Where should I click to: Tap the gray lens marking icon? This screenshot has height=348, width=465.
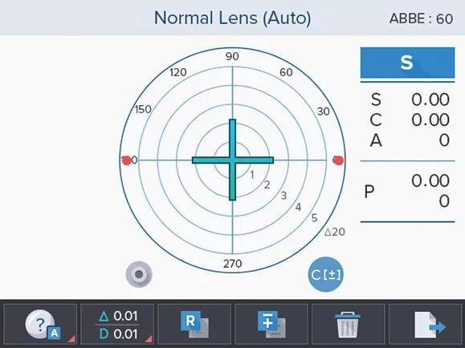tap(139, 274)
